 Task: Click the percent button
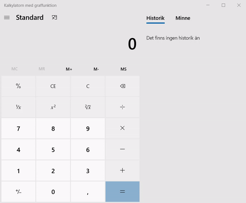coord(18,86)
